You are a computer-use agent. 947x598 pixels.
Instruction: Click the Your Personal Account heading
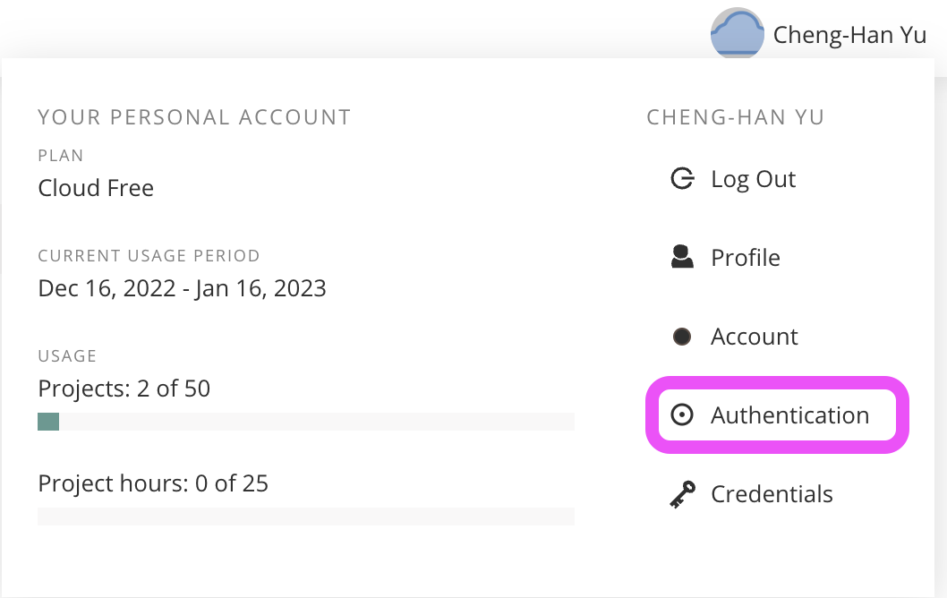click(x=194, y=117)
